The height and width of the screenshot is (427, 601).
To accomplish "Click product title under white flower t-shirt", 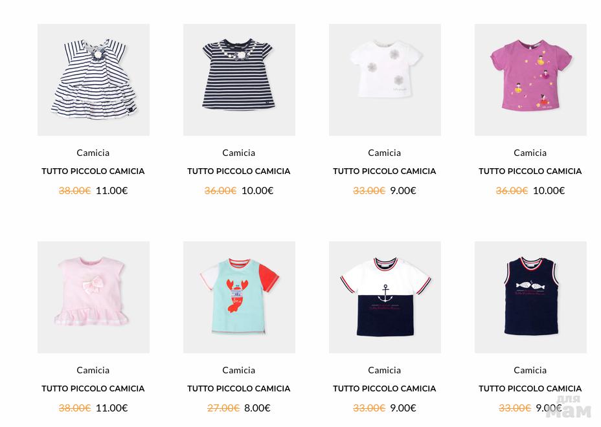I will 385,171.
